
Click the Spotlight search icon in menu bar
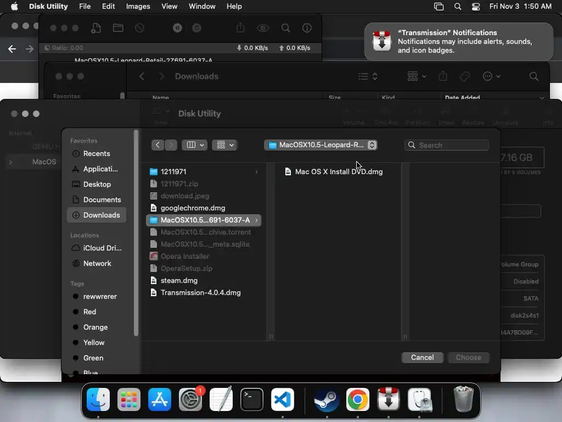pos(458,7)
